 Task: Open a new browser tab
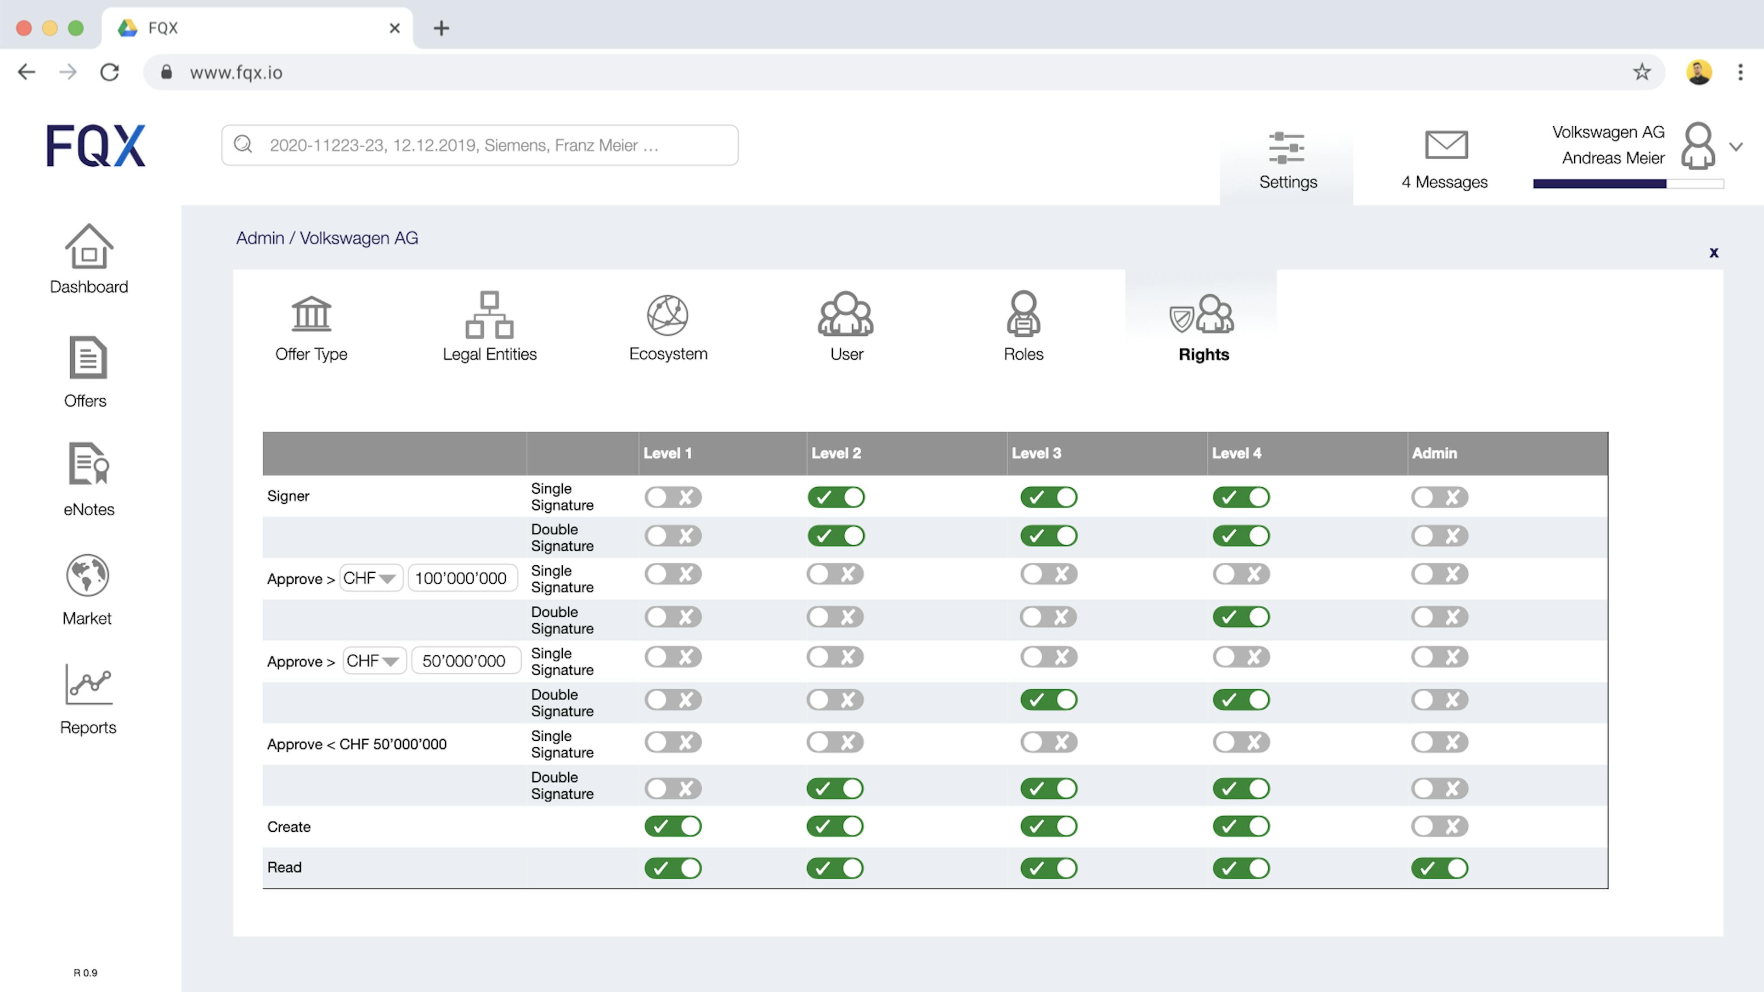441,28
